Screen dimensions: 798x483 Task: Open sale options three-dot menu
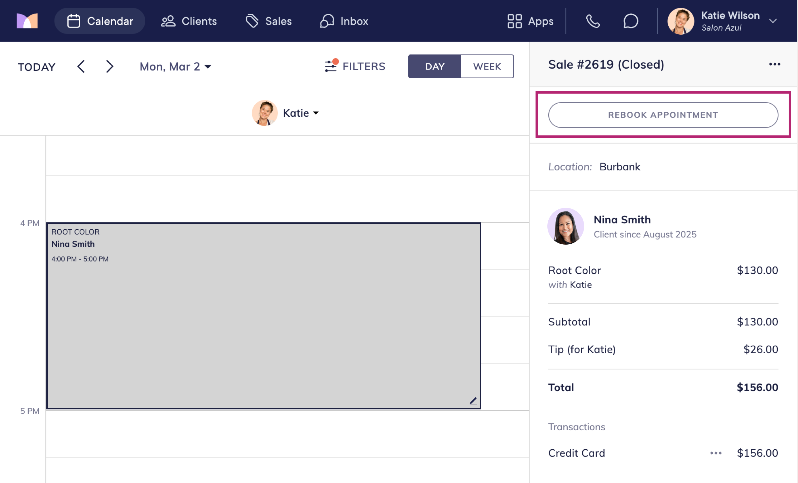(x=774, y=64)
